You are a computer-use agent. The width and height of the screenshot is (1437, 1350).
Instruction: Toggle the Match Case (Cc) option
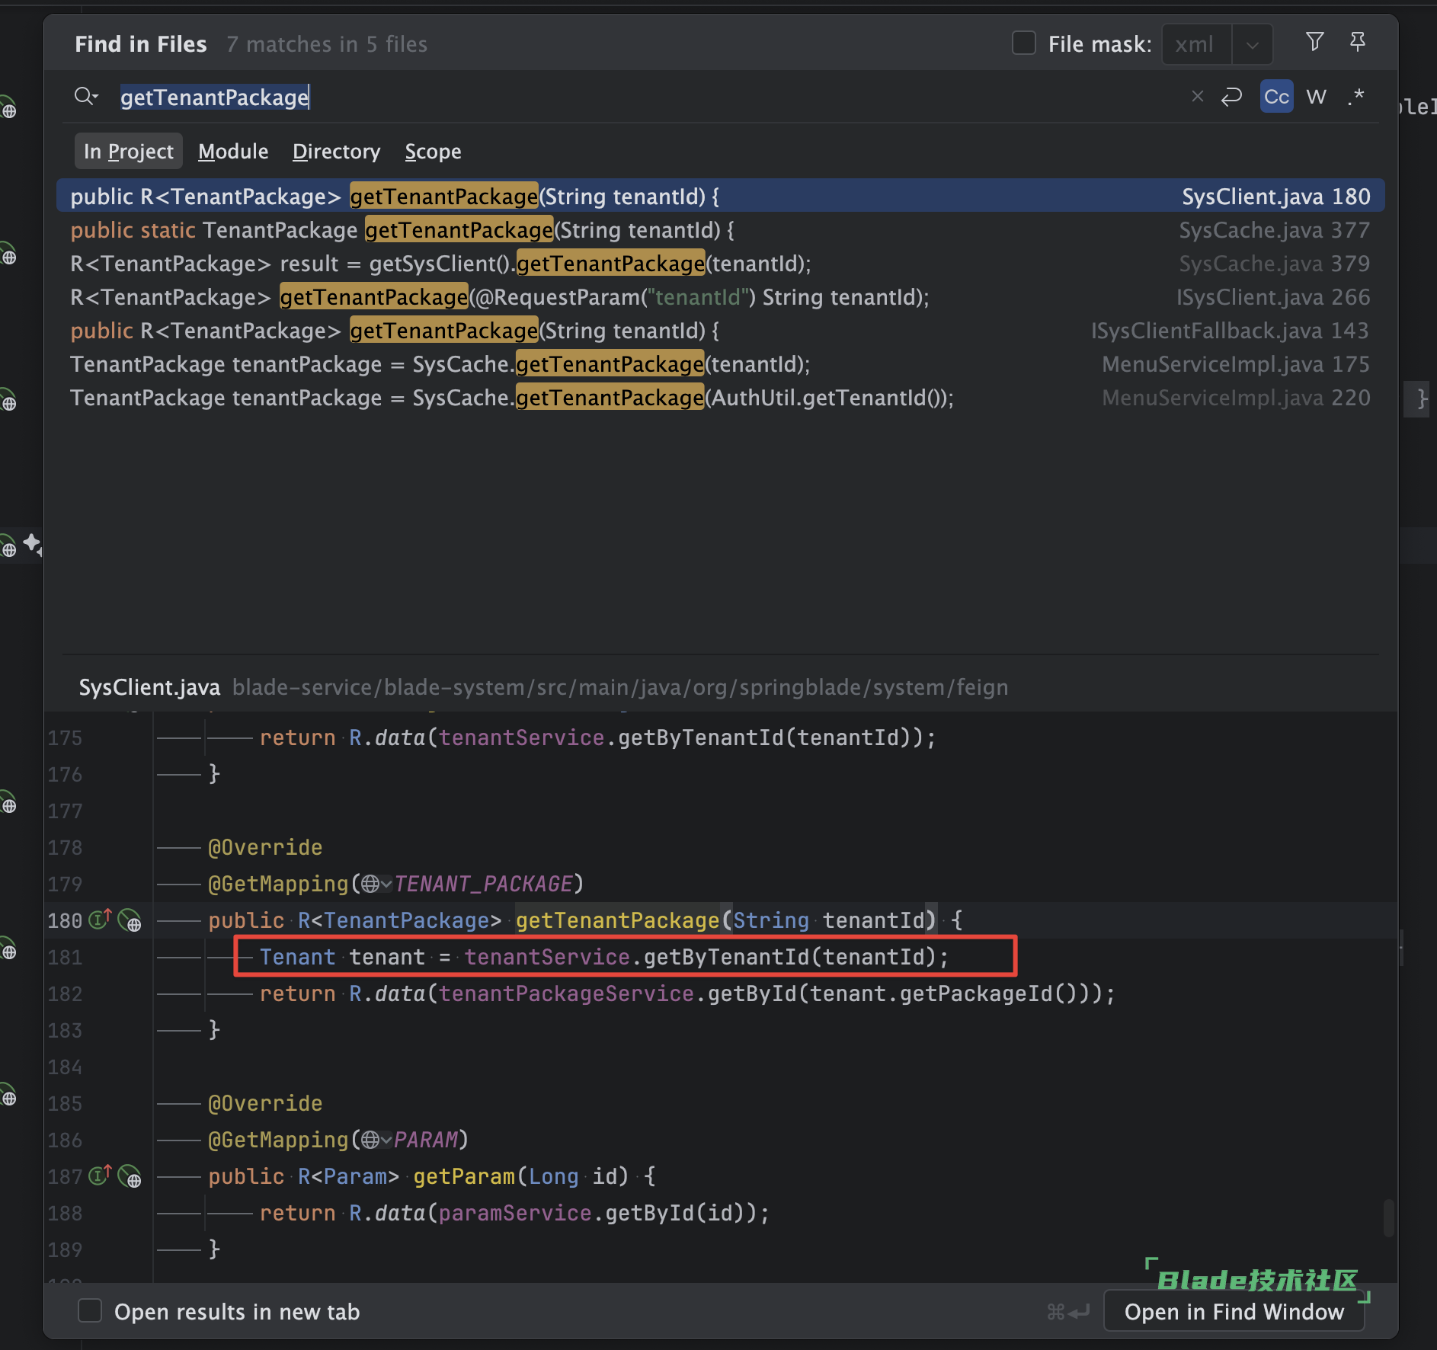click(1276, 97)
